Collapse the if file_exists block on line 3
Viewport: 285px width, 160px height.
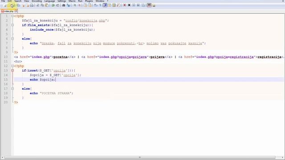[x=12, y=25]
